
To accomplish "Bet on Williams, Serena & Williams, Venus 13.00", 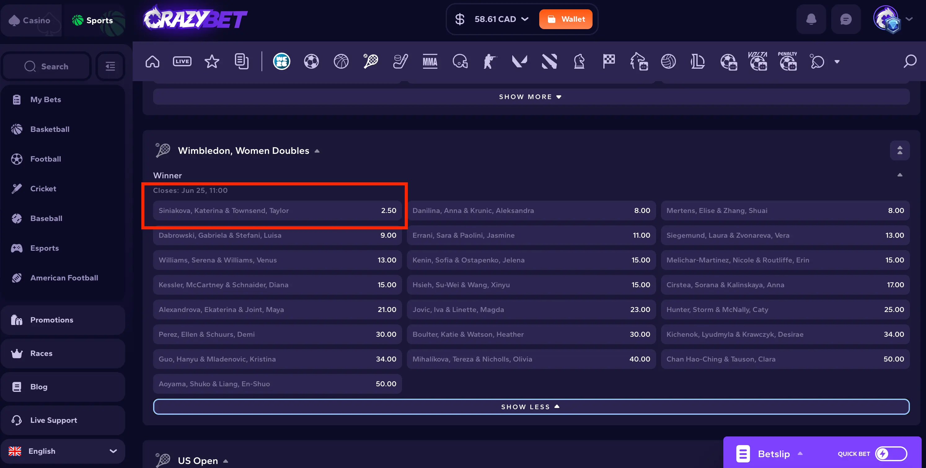I will [x=277, y=260].
